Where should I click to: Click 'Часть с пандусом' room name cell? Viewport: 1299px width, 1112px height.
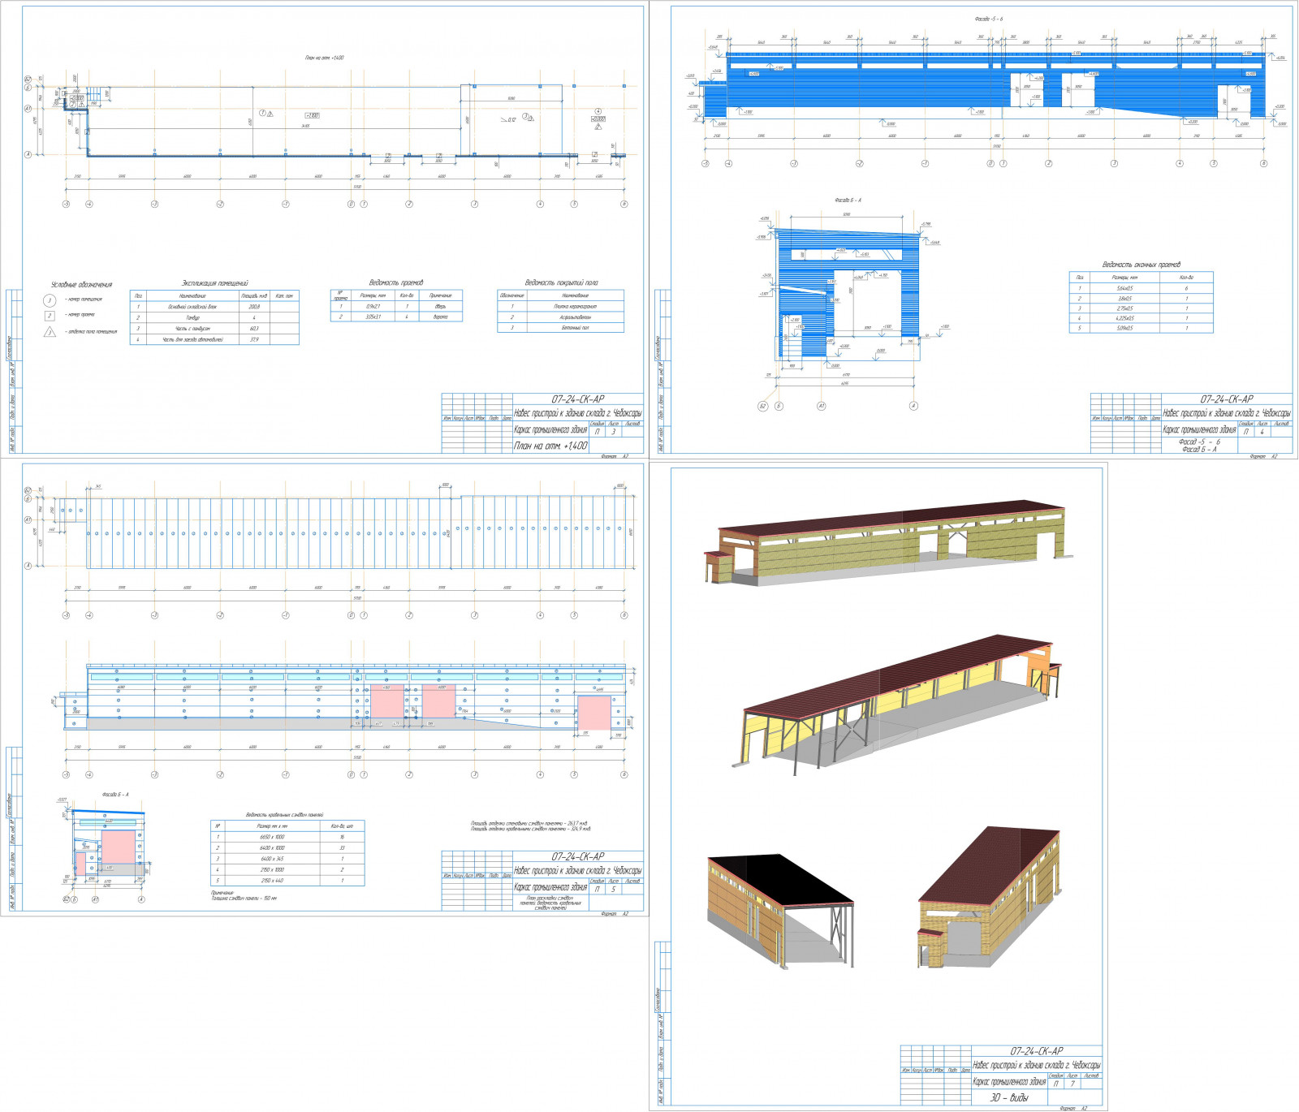[x=192, y=328]
